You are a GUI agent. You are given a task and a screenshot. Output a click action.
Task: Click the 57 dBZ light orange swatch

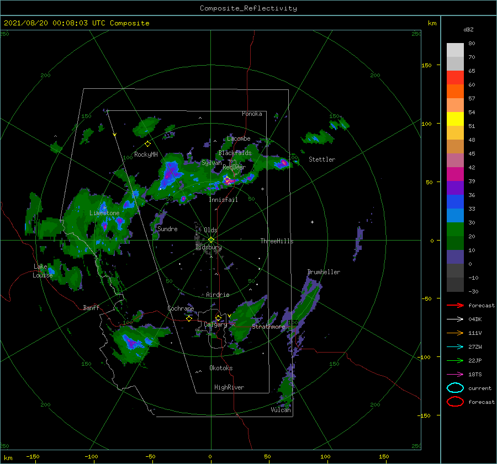click(x=455, y=105)
